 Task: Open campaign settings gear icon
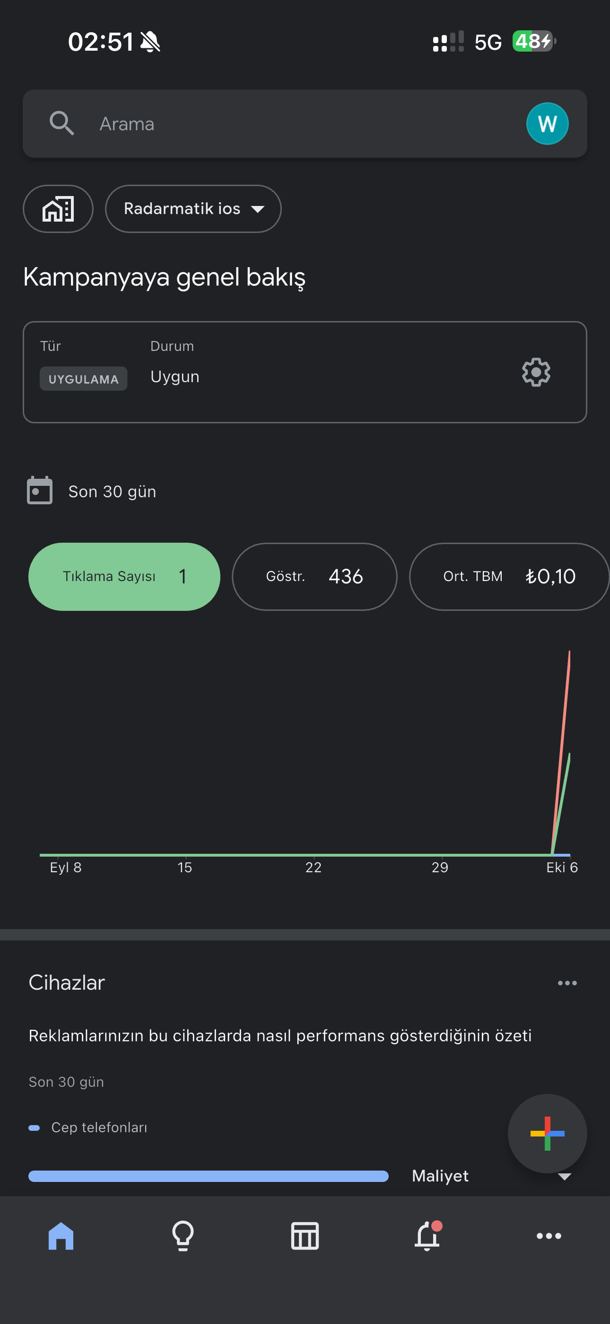[x=536, y=372]
